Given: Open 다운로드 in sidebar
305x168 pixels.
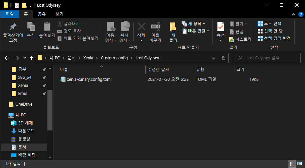Looking at the screenshot, I should [x=26, y=131].
